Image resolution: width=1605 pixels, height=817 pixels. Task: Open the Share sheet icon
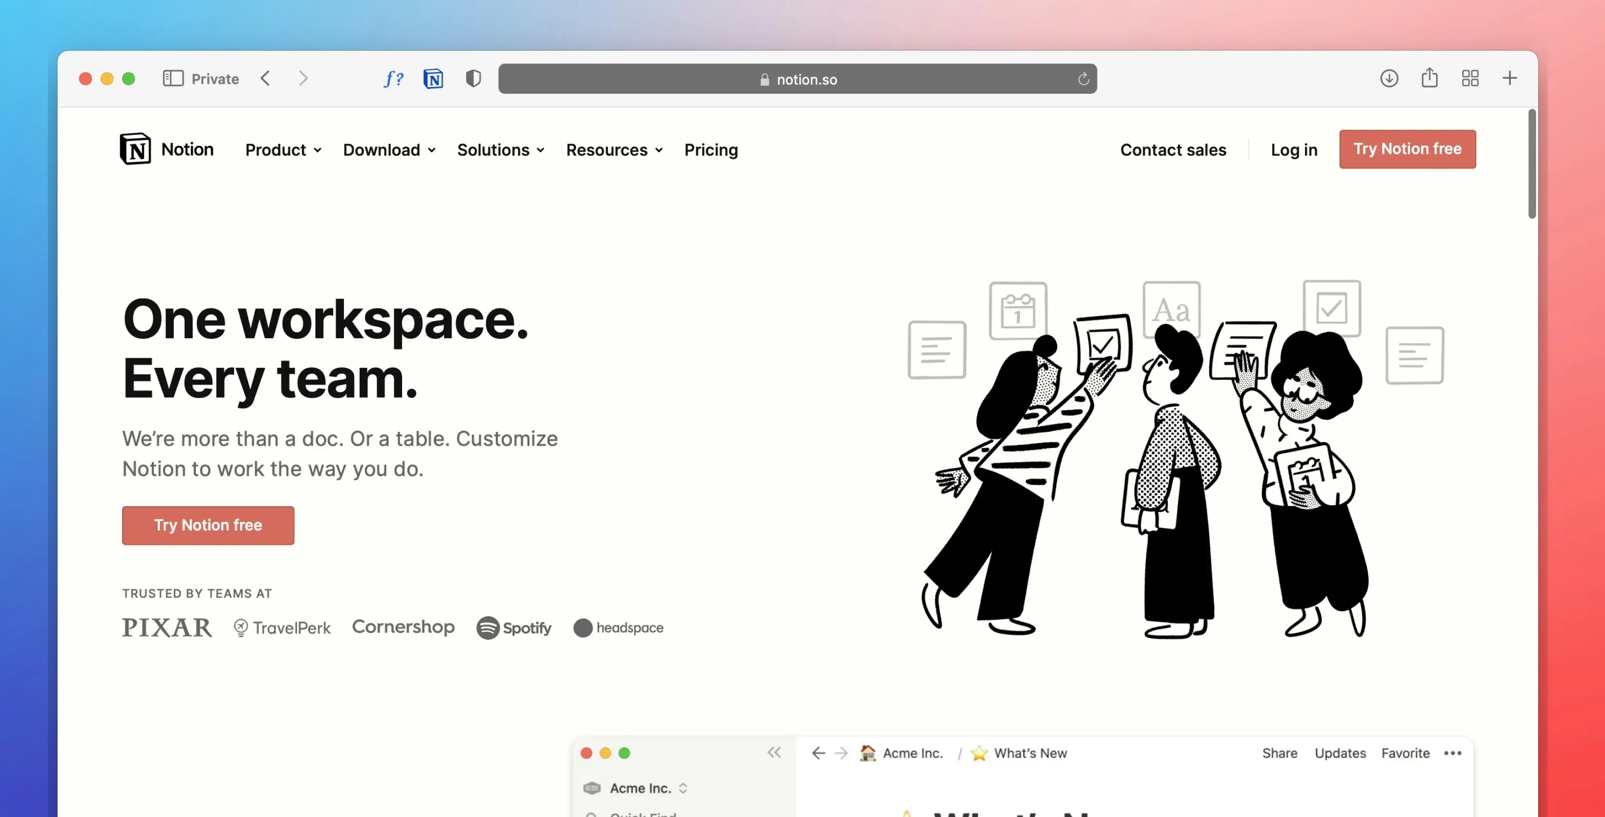click(x=1429, y=79)
